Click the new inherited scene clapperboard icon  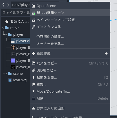point(33,13)
